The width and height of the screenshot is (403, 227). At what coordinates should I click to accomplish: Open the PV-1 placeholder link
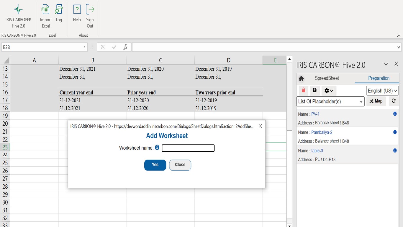click(315, 114)
